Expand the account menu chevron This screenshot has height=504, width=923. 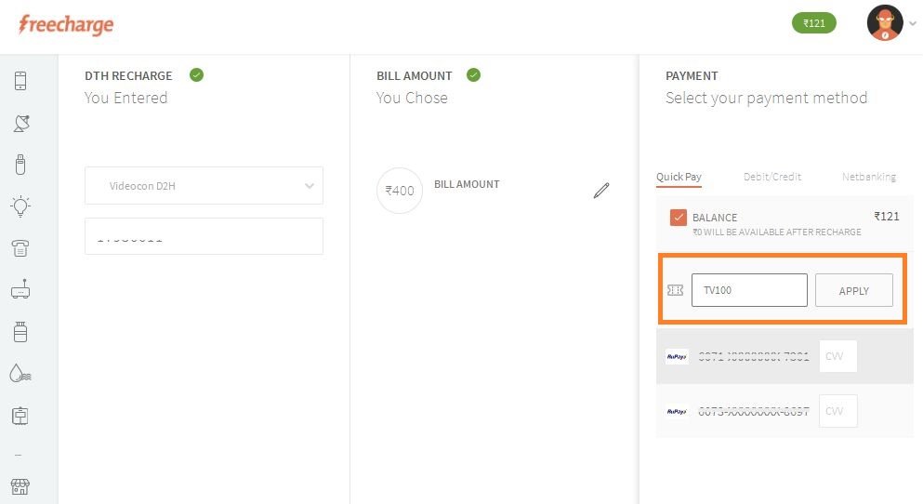click(x=913, y=23)
